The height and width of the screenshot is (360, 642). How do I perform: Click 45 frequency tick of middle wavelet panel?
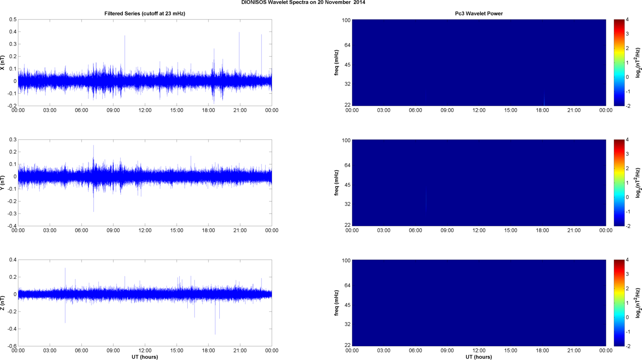click(347, 185)
